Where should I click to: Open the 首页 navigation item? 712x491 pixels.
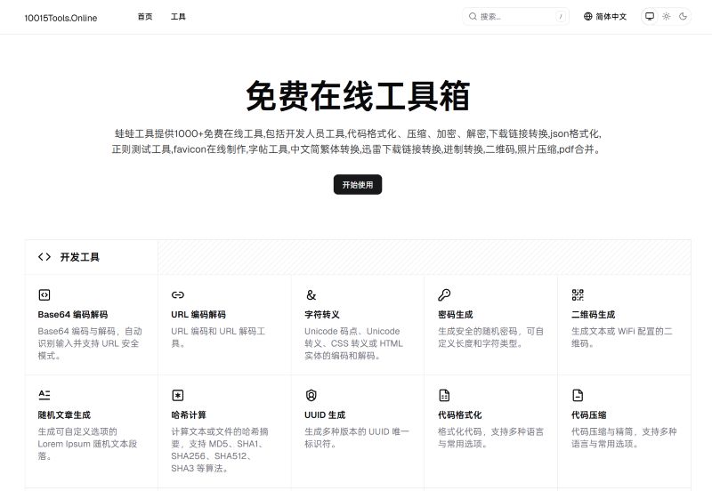145,16
